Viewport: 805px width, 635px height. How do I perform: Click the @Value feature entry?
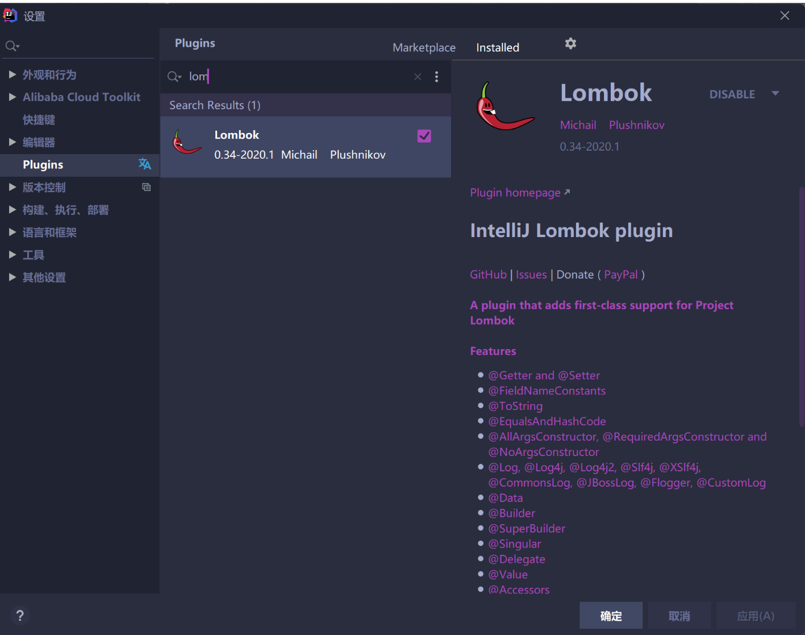point(508,575)
